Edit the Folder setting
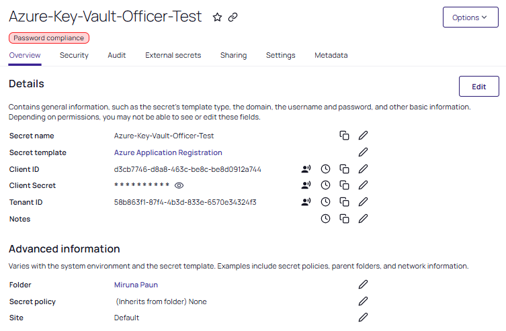This screenshot has width=506, height=331. tap(363, 285)
